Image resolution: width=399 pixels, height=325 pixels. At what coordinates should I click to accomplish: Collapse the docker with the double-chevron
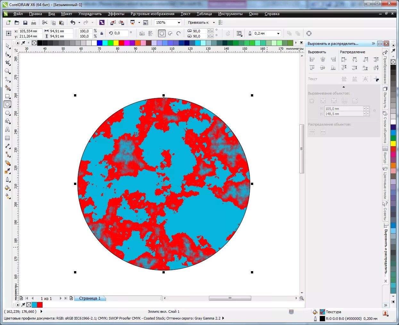coord(373,43)
